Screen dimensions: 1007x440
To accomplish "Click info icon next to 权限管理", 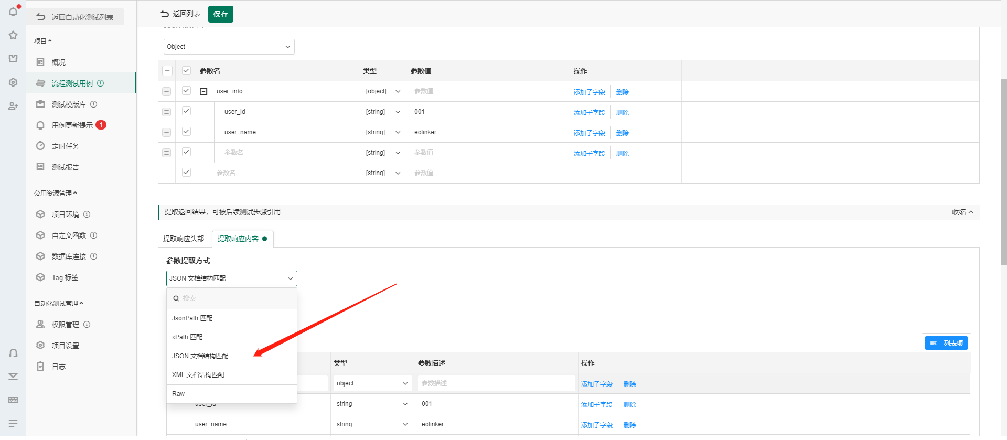I will pos(87,325).
